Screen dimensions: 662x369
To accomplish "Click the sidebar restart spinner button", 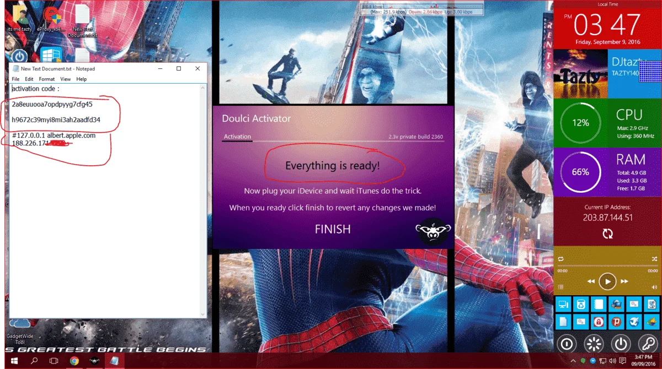I will (x=594, y=344).
